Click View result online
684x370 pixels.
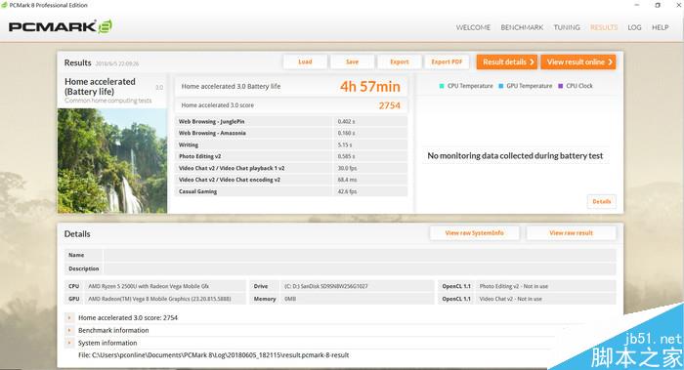[x=578, y=62]
